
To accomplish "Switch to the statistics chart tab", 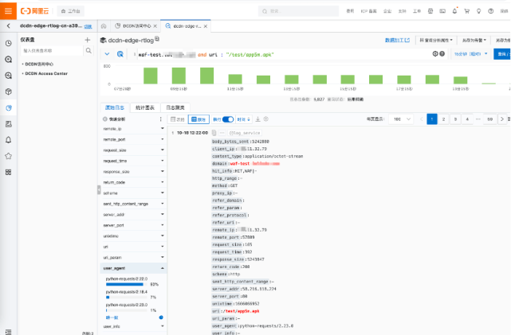I will tap(144, 107).
